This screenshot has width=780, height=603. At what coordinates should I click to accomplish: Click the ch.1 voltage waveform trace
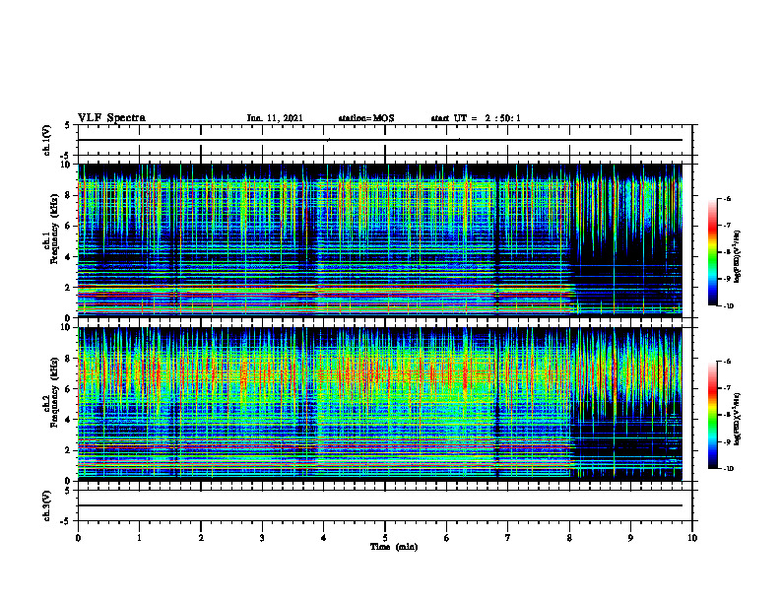pos(380,140)
